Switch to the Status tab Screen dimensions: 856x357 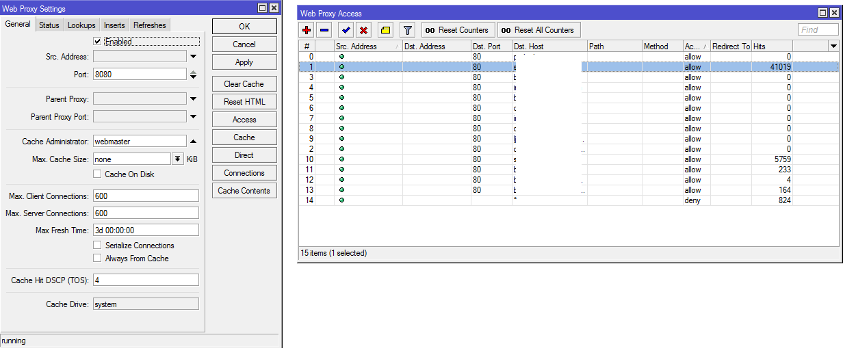49,25
